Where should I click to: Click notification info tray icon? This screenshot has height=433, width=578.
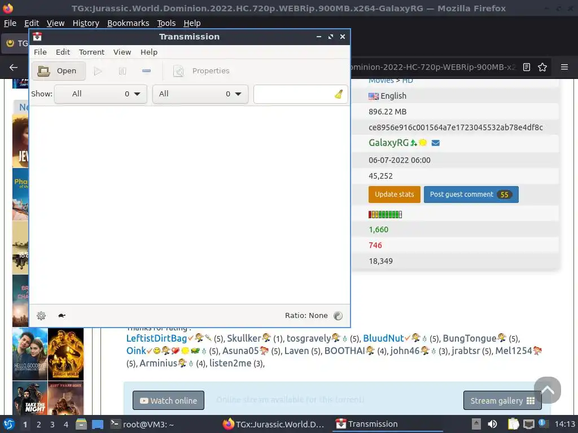point(544,423)
